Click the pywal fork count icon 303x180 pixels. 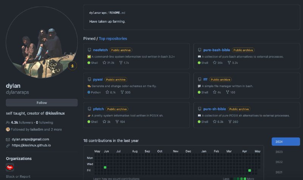(x=122, y=92)
